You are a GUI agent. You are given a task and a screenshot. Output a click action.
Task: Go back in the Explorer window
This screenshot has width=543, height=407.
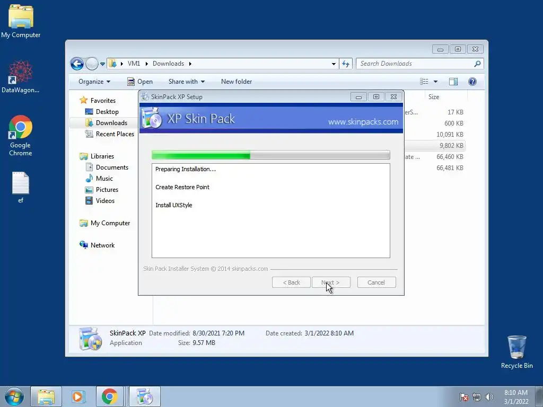(77, 64)
